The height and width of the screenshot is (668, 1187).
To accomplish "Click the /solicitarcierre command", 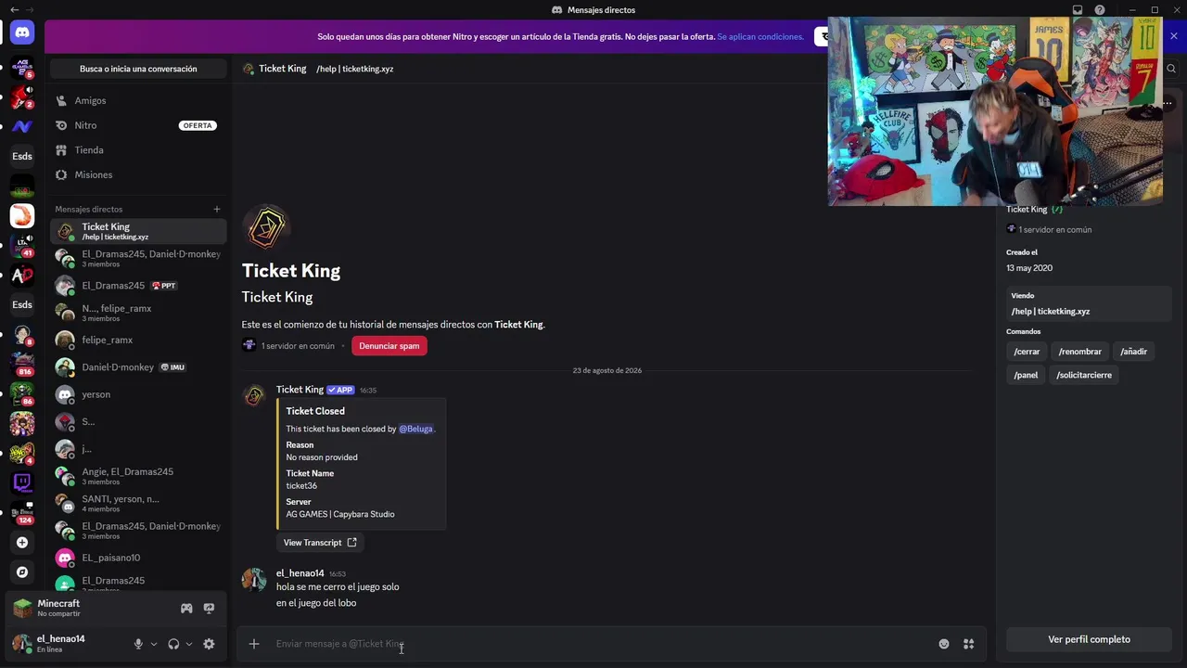I will [1084, 375].
